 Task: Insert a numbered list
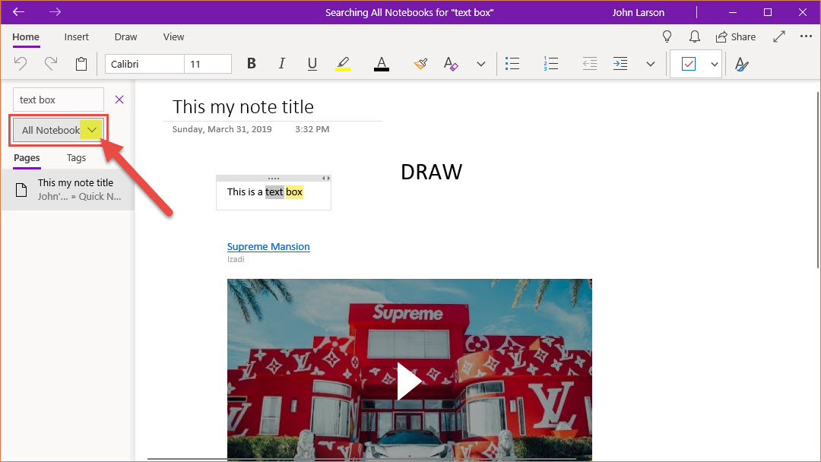(x=551, y=65)
